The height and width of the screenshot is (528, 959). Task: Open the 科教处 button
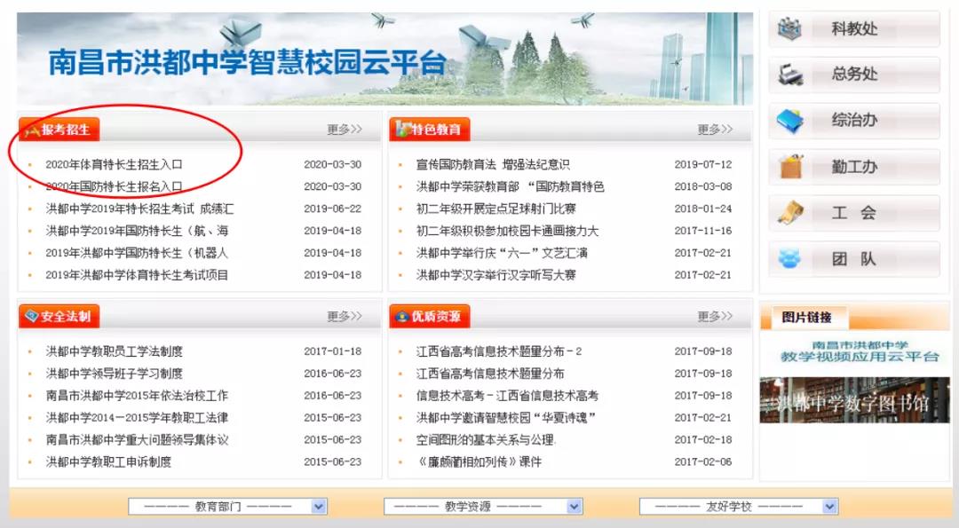click(x=854, y=28)
